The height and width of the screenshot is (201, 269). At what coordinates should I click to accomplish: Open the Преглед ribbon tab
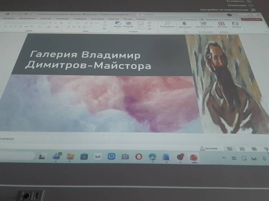point(114,19)
